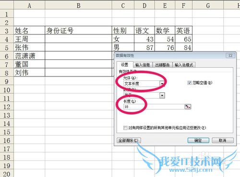Click the 语文 header cell

144,31
